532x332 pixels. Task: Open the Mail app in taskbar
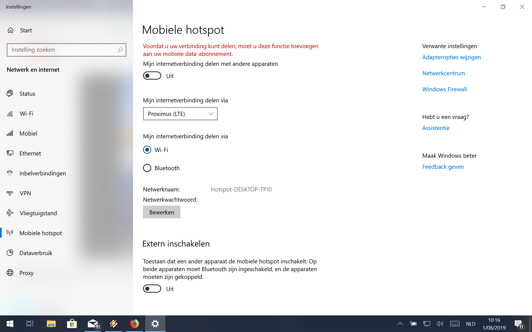coord(93,323)
